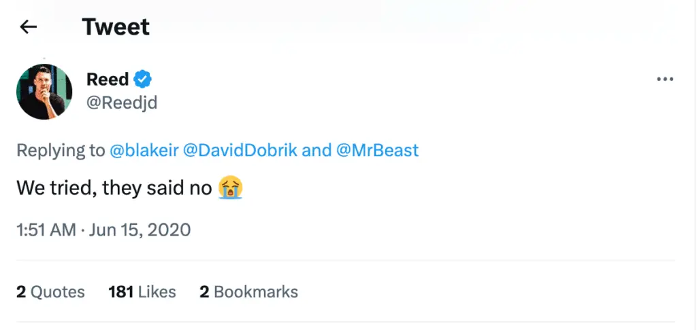
Task: Click the Tweet page heading
Action: click(x=116, y=27)
